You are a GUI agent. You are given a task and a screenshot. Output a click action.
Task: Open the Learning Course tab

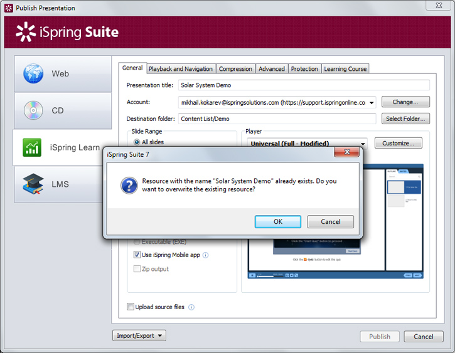coord(345,69)
